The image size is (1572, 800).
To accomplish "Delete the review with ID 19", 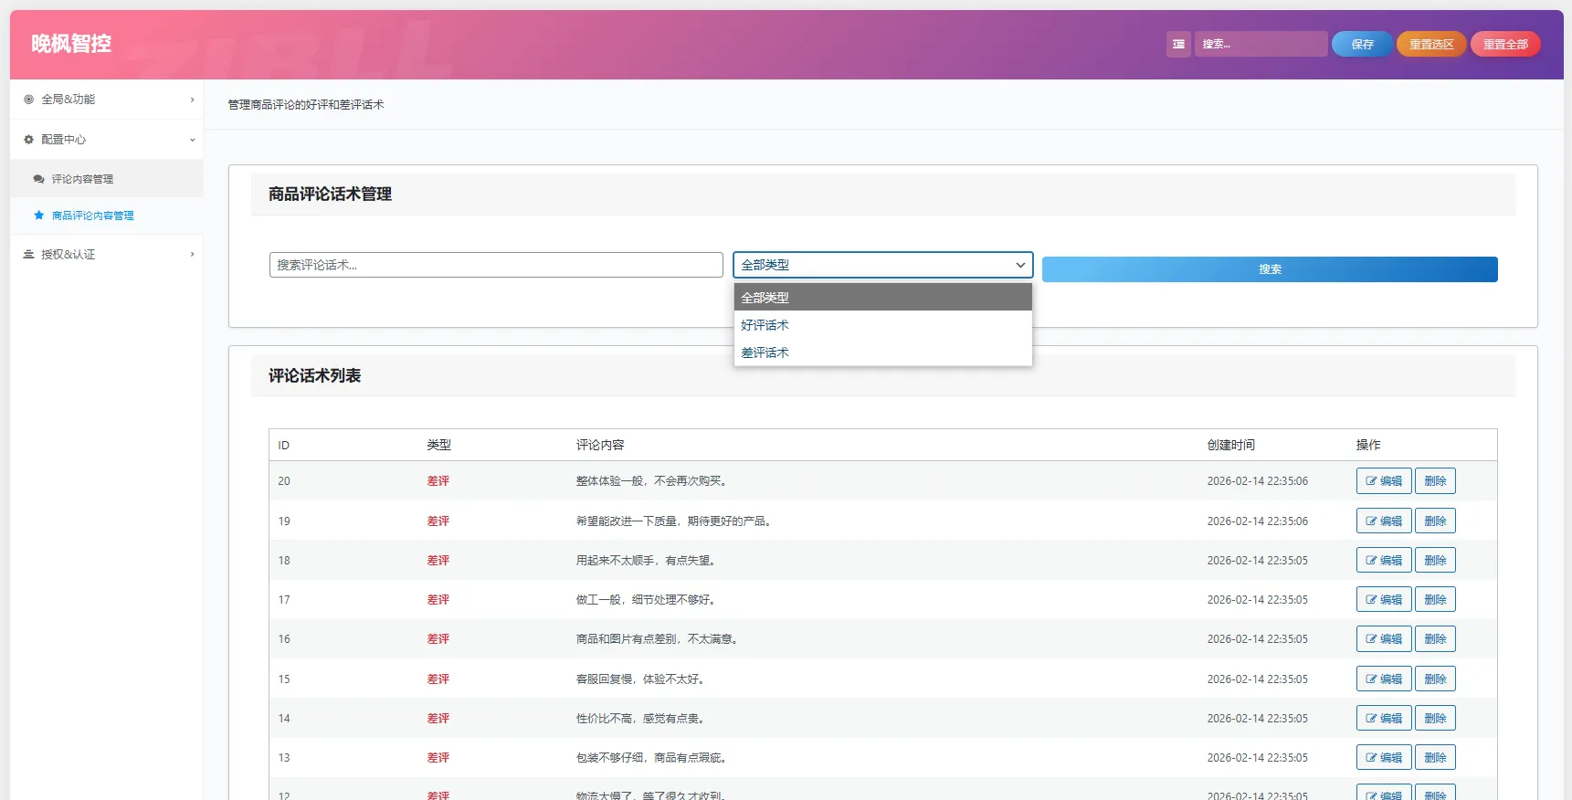I will click(x=1435, y=521).
